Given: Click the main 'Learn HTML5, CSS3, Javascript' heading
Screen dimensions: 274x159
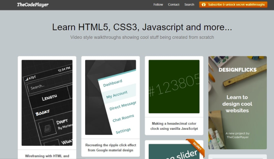Looking at the screenshot, I should [142, 27].
